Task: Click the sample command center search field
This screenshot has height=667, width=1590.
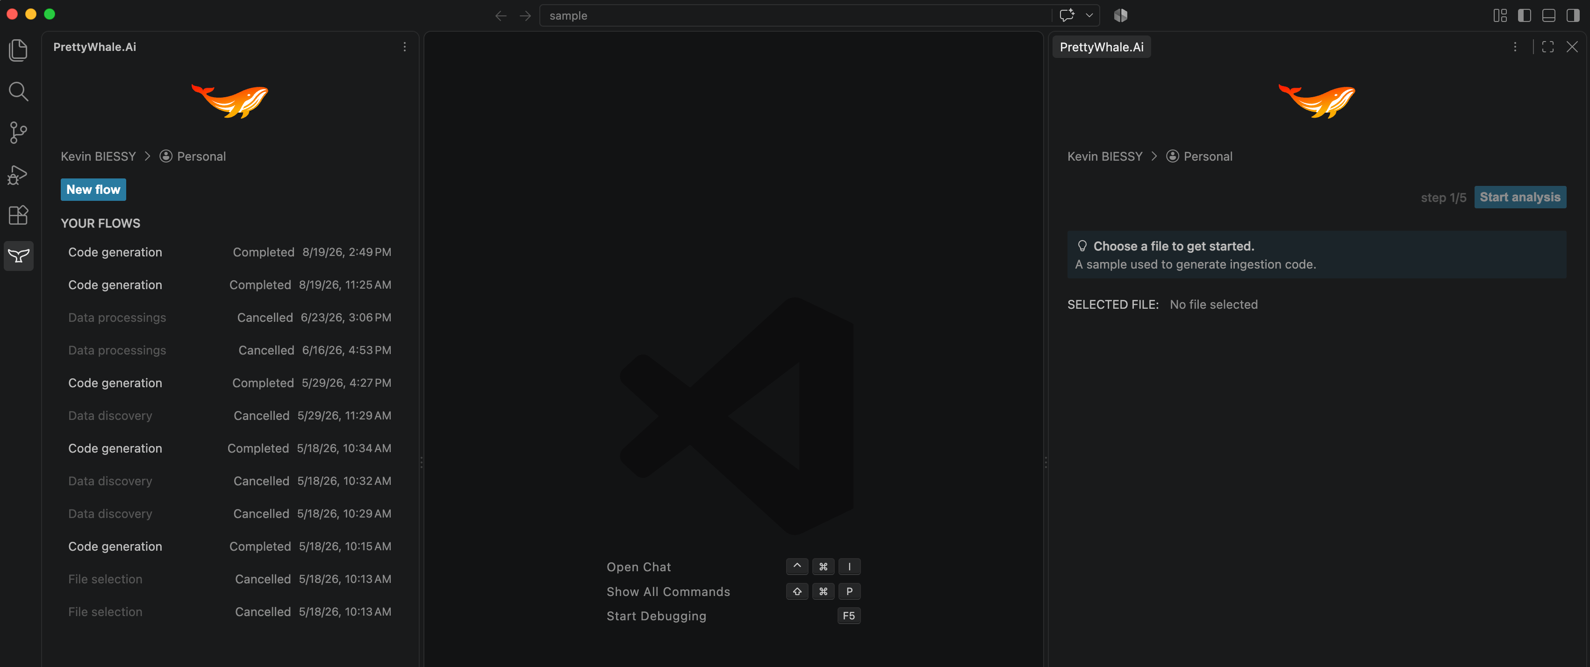Action: click(x=795, y=15)
